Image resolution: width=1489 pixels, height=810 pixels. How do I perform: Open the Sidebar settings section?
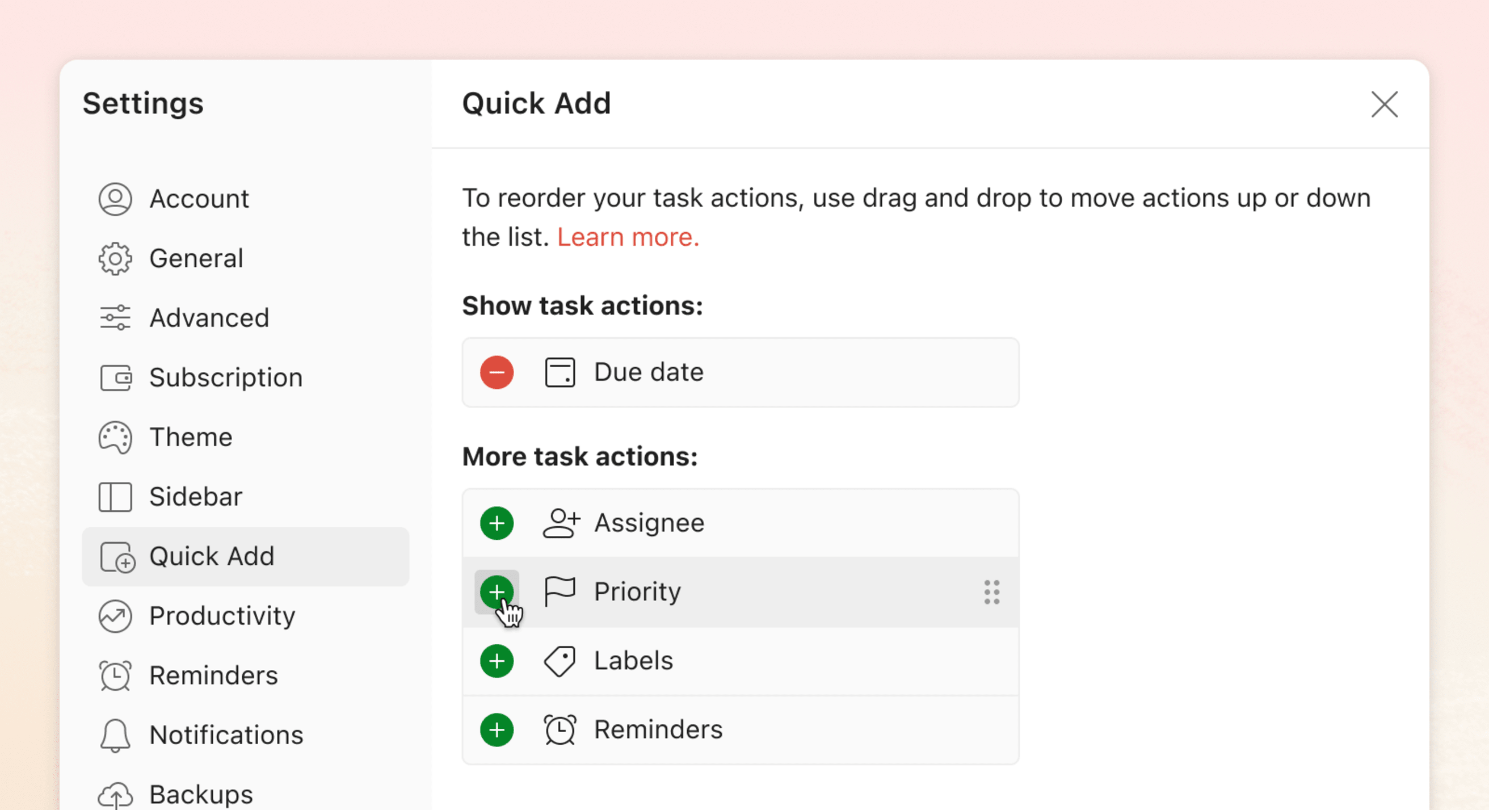(194, 497)
